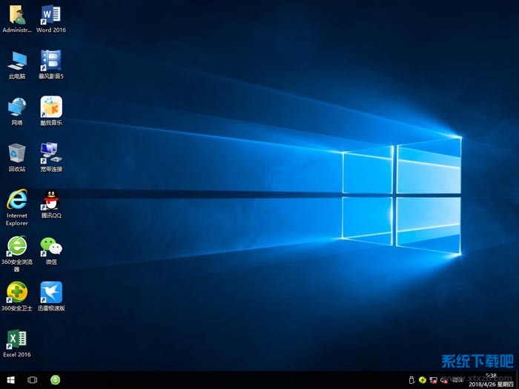Open Task View in the taskbar

[x=33, y=380]
